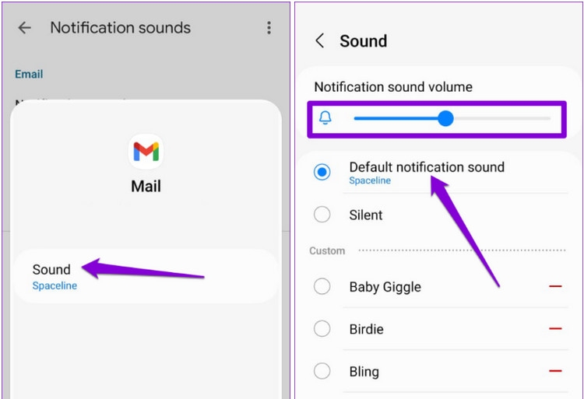This screenshot has height=399, width=584.
Task: Remove the Baby Giggle custom sound
Action: click(x=555, y=286)
